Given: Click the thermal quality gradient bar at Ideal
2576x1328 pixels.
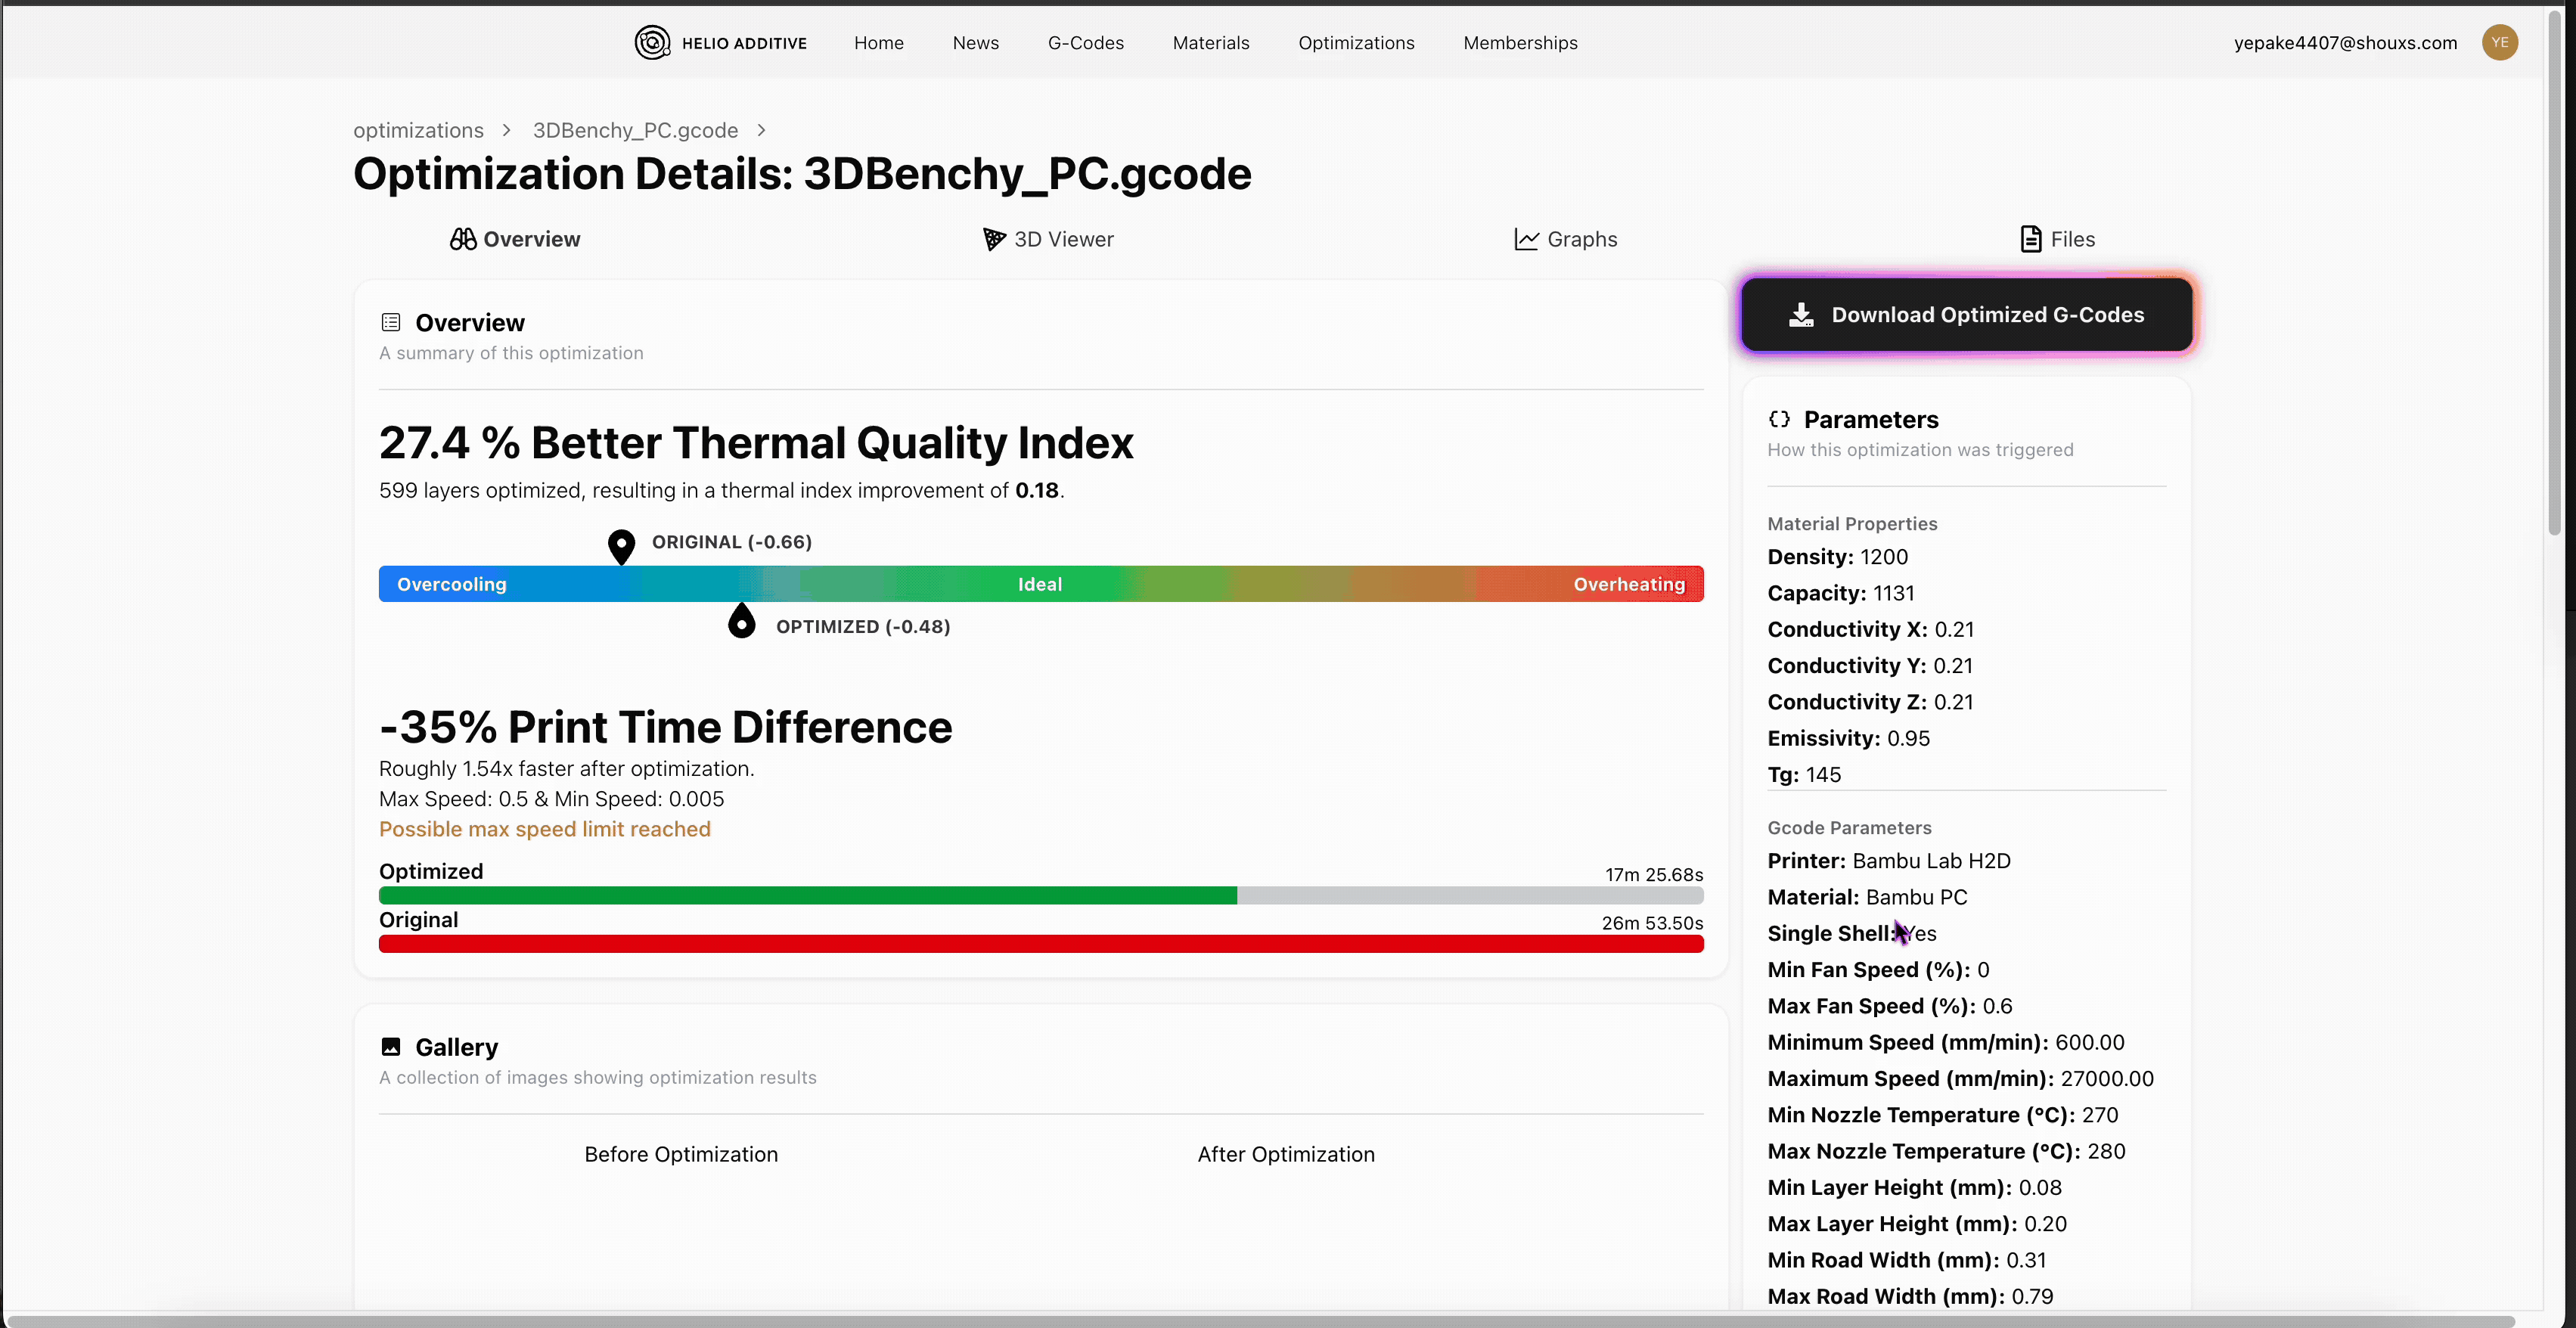Looking at the screenshot, I should [1040, 584].
